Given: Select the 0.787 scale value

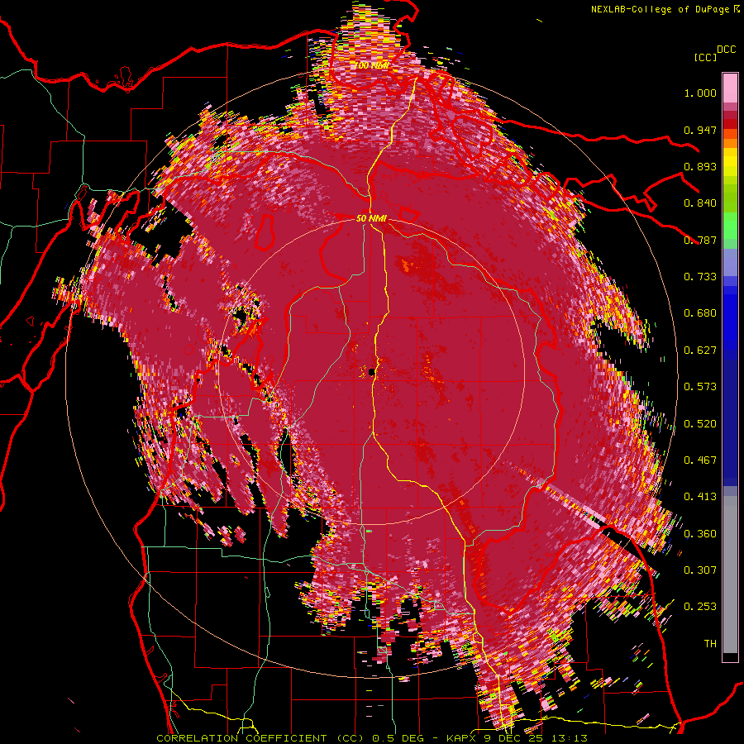Looking at the screenshot, I should (700, 240).
